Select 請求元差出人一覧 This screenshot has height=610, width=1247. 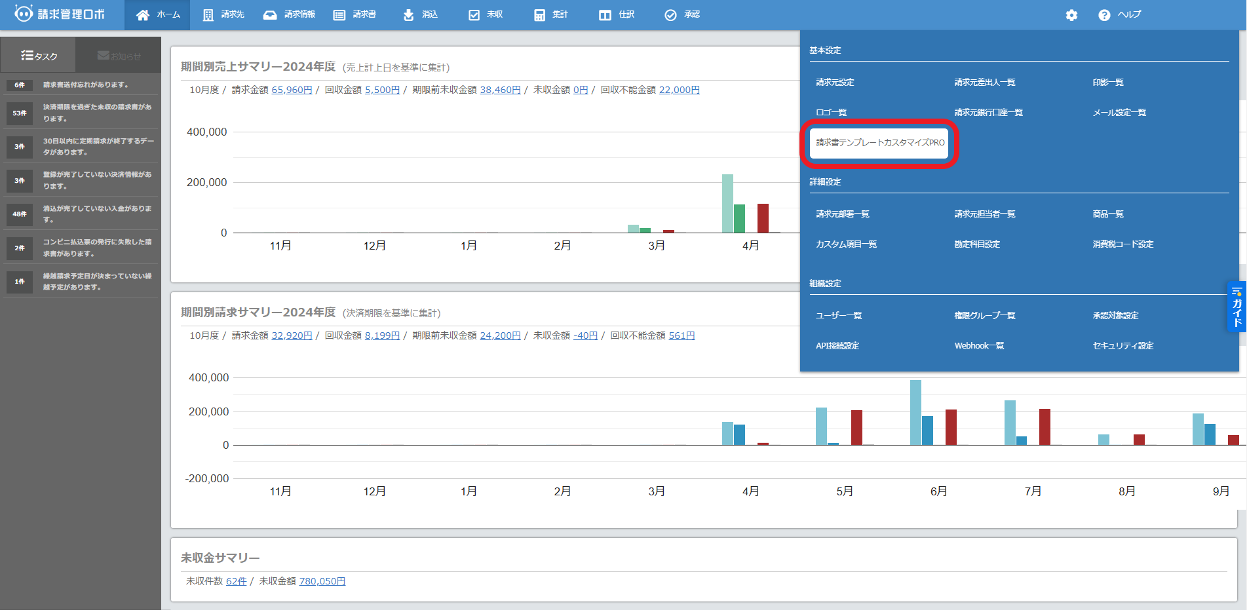pyautogui.click(x=984, y=83)
